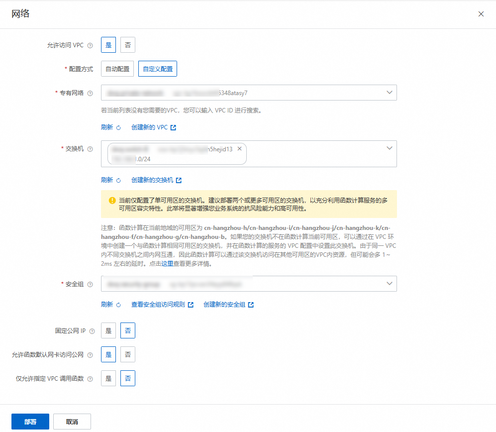Click the yellow warning icon in the notice
This screenshot has width=496, height=432.
[112, 201]
